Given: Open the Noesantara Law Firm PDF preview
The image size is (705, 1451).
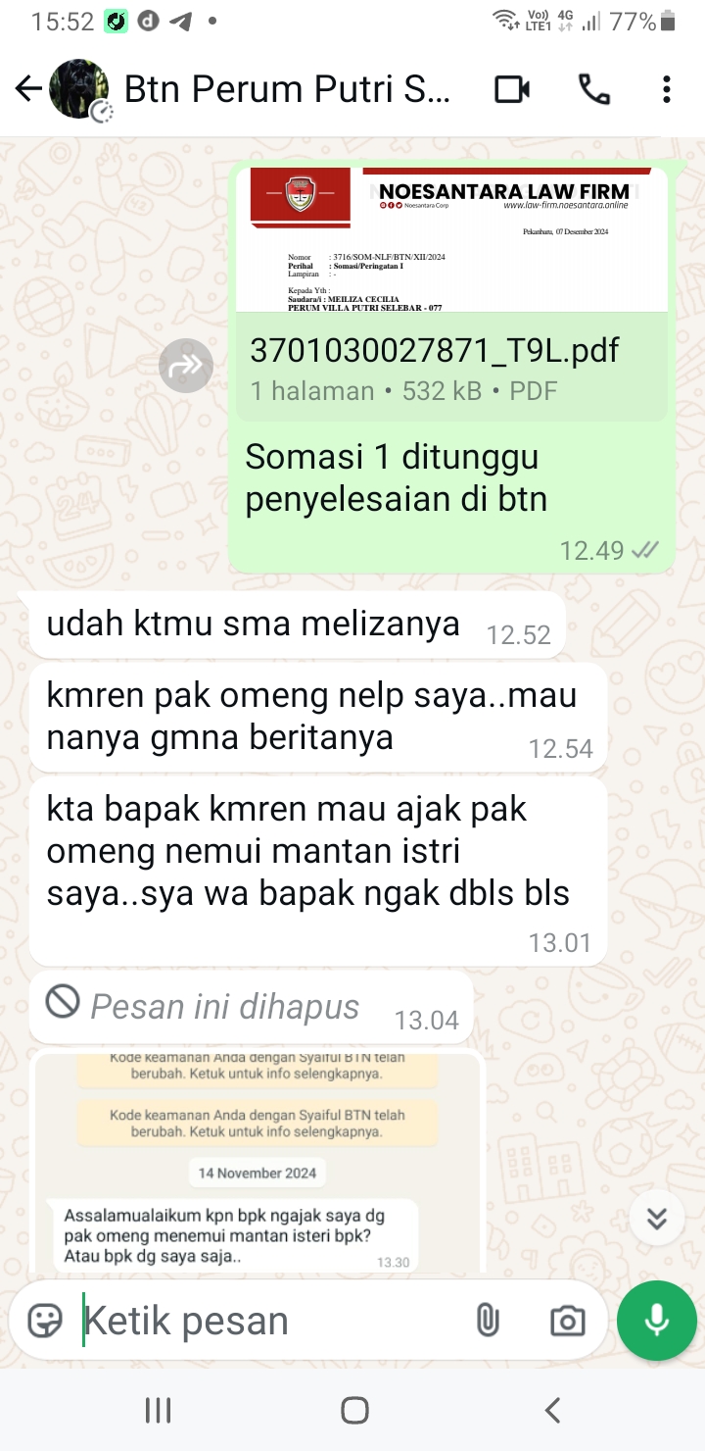Looking at the screenshot, I should [x=452, y=240].
